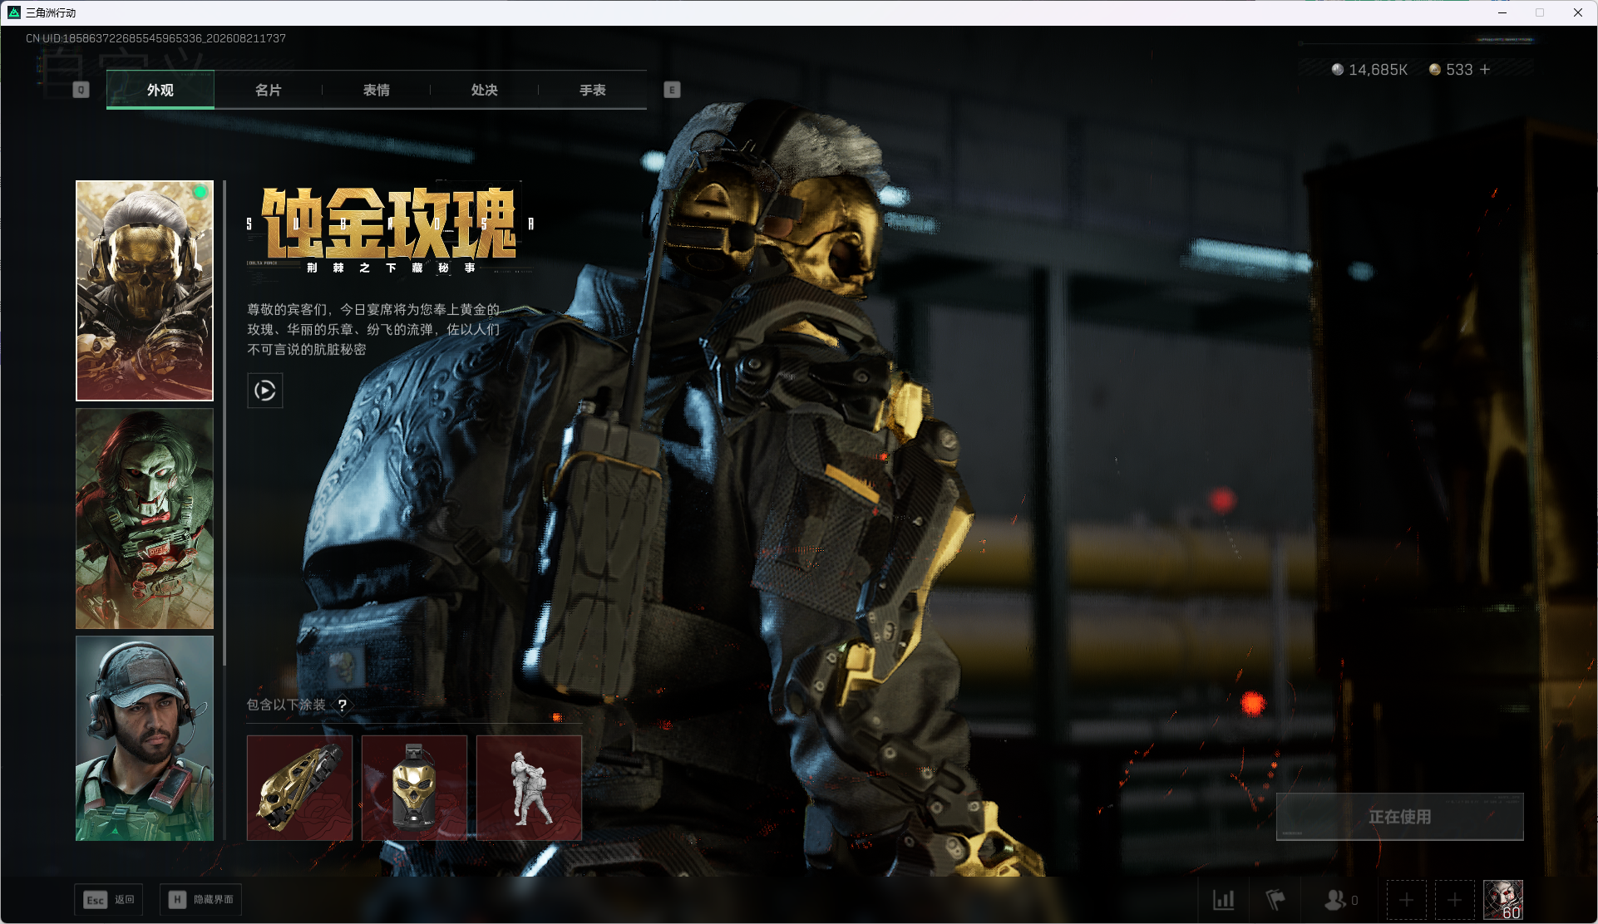The image size is (1598, 924).
Task: Open the bar chart statistics icon
Action: (1224, 900)
